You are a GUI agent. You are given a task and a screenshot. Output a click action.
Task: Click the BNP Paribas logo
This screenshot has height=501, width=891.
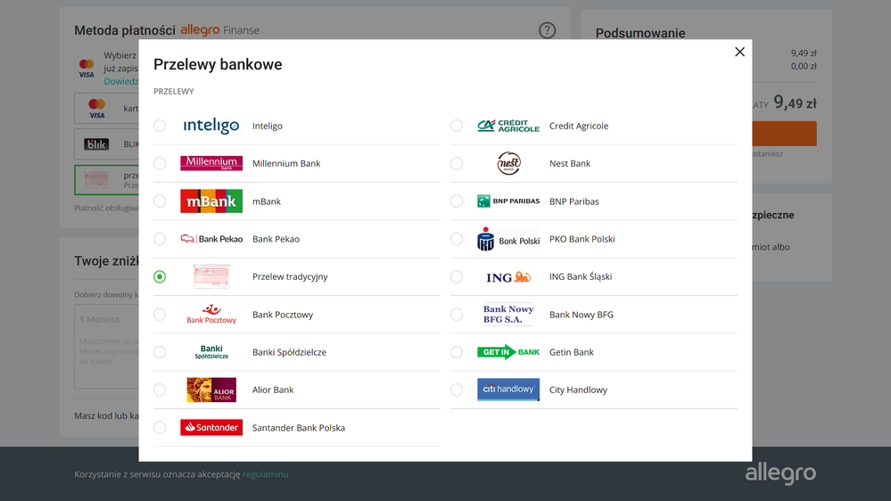pos(508,201)
